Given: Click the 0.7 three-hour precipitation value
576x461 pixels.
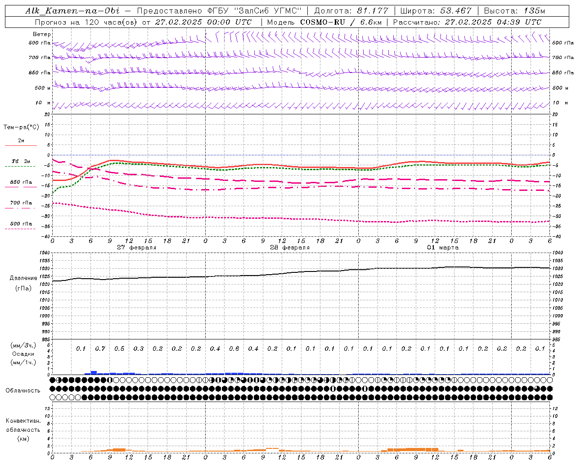Looking at the screenshot, I should (100, 348).
